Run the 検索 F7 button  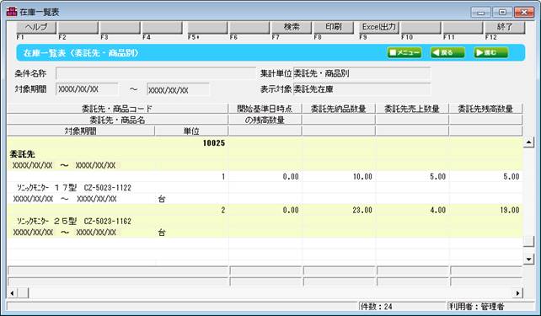point(292,27)
